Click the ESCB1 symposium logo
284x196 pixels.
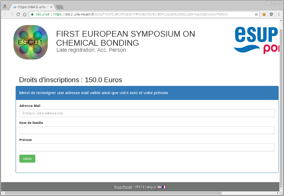(31, 42)
